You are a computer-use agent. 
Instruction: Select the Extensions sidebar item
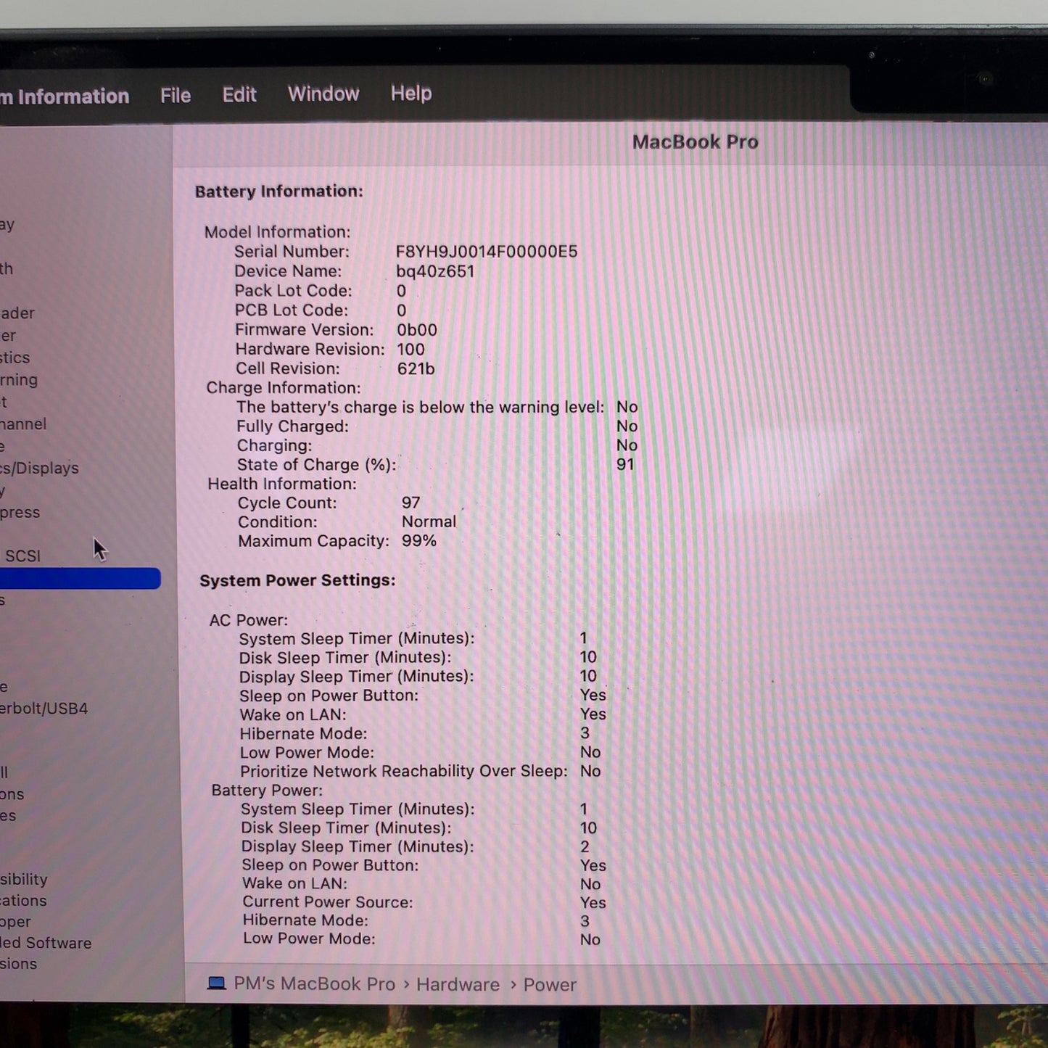(18, 964)
